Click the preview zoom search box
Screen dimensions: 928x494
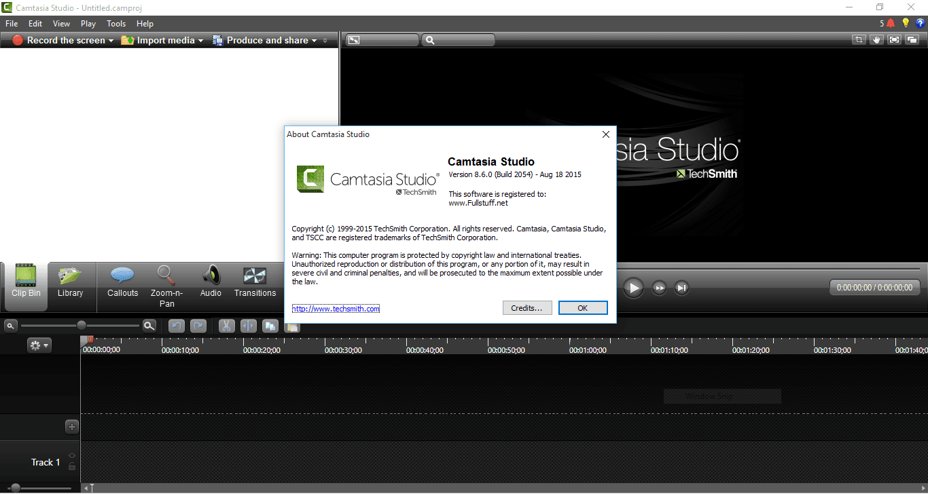tap(458, 40)
